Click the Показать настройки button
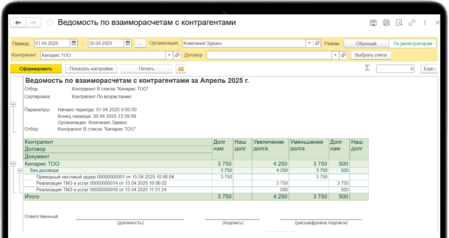The height and width of the screenshot is (238, 449). point(92,69)
